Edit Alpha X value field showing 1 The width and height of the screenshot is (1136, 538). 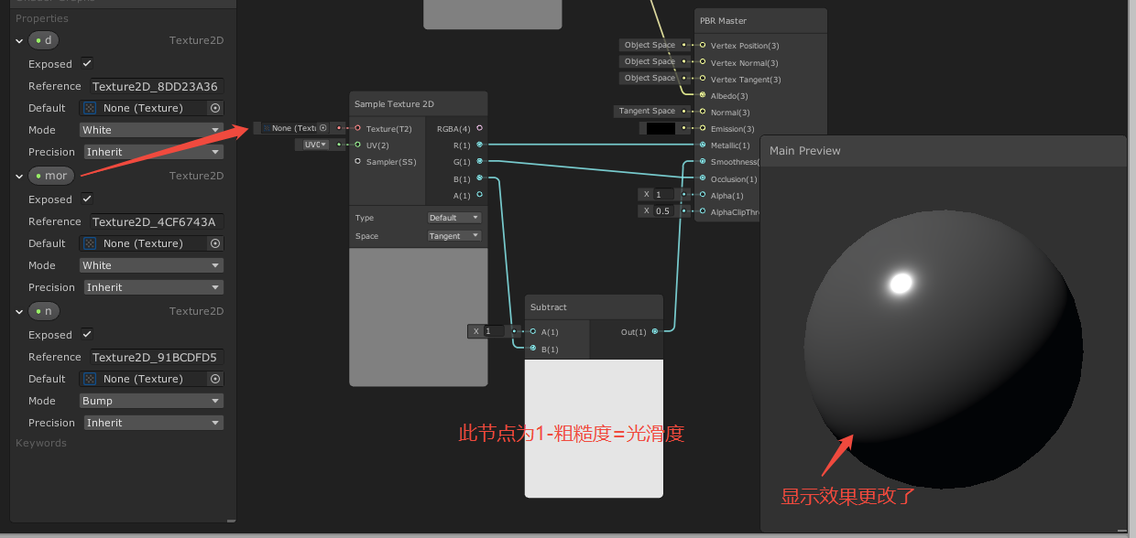pos(664,195)
